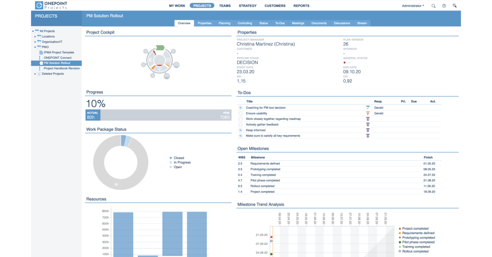Open the PROJECTS menu

[x=202, y=6]
